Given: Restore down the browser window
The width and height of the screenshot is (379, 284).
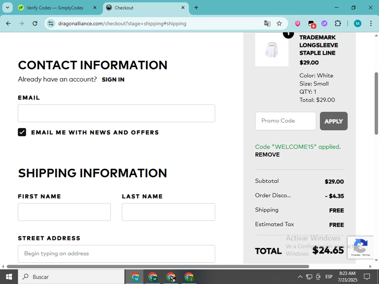Looking at the screenshot, I should point(353,8).
